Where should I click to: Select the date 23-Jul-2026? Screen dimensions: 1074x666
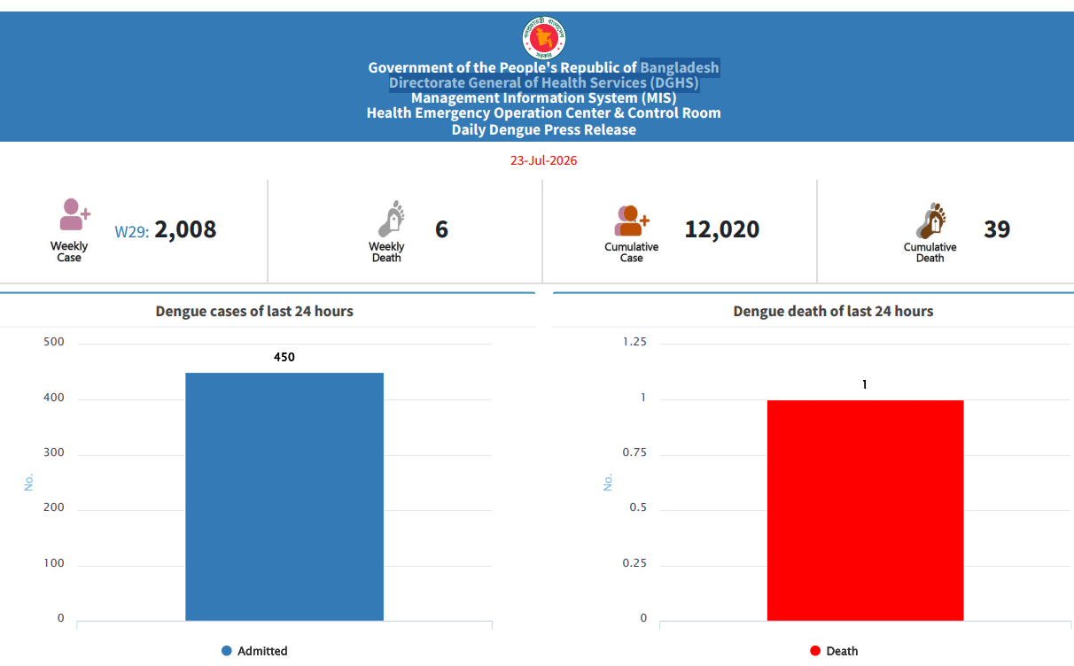(543, 161)
